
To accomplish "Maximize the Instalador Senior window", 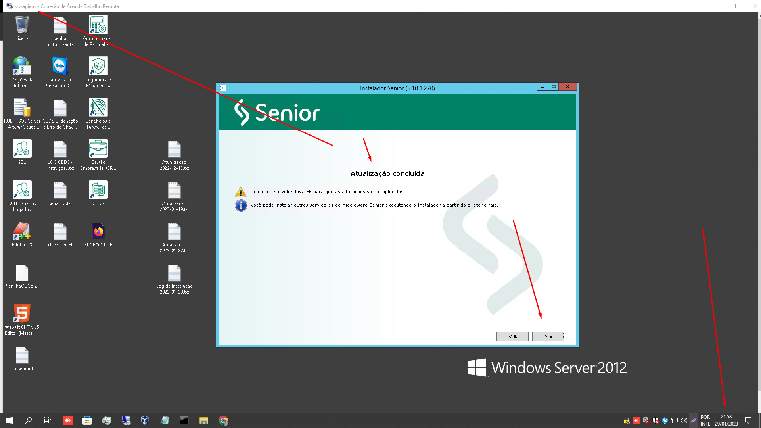I will pos(553,86).
